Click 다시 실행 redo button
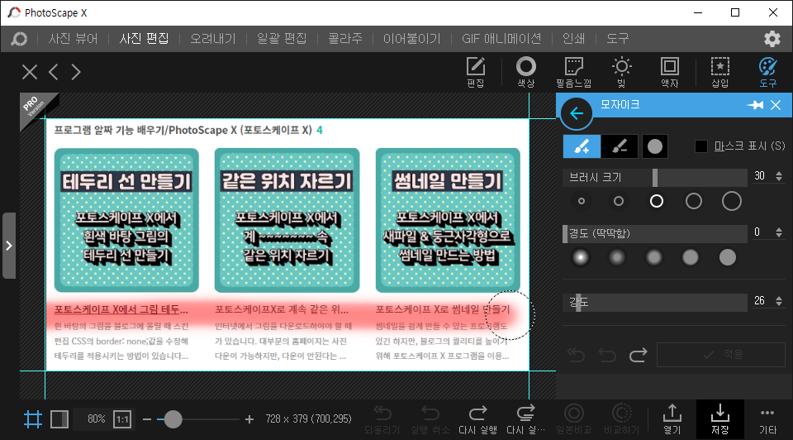Image resolution: width=793 pixels, height=440 pixels. [478, 420]
